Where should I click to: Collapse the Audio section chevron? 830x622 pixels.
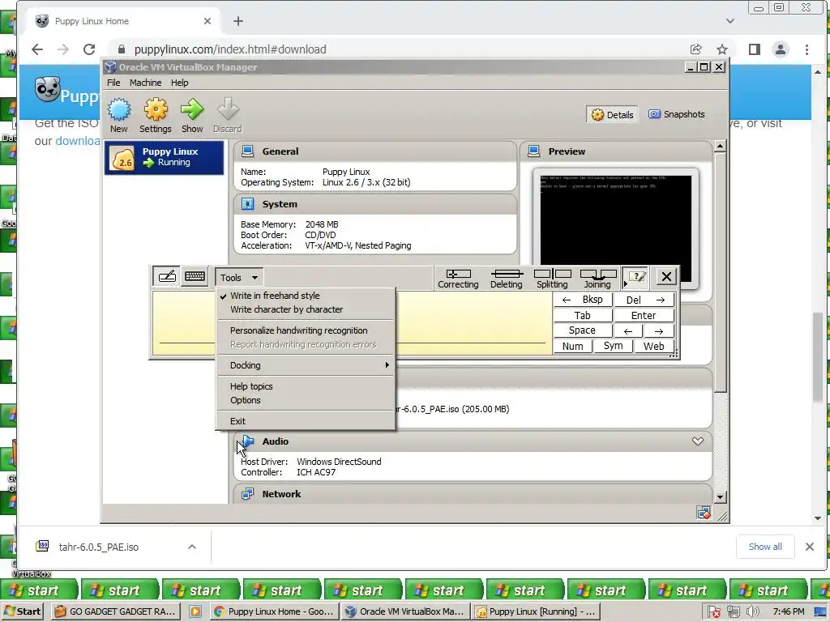698,441
